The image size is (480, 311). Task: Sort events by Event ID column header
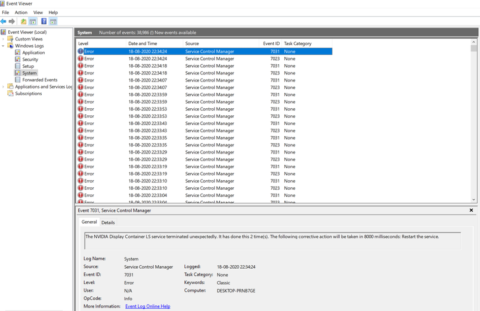pyautogui.click(x=270, y=43)
